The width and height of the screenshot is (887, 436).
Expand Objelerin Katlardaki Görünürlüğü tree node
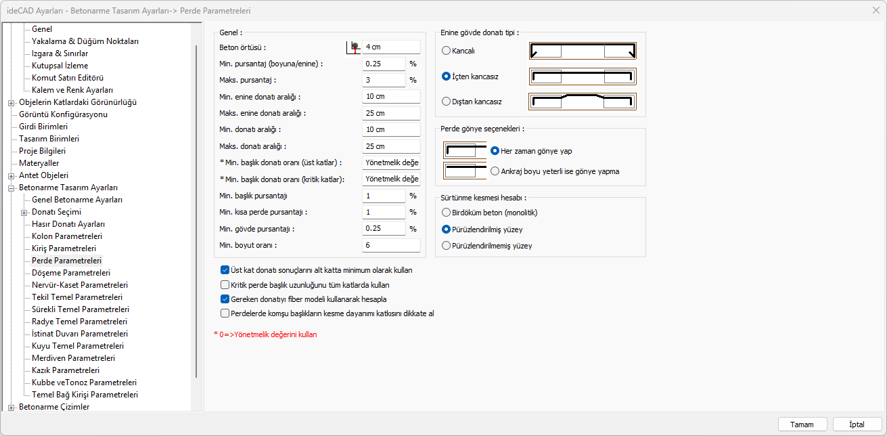click(11, 103)
